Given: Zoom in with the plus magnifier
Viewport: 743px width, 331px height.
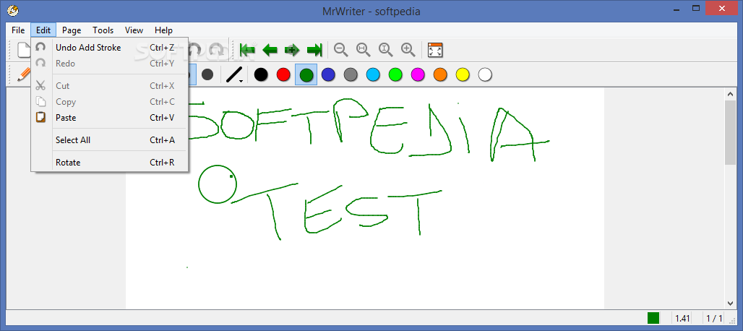Looking at the screenshot, I should tap(408, 50).
